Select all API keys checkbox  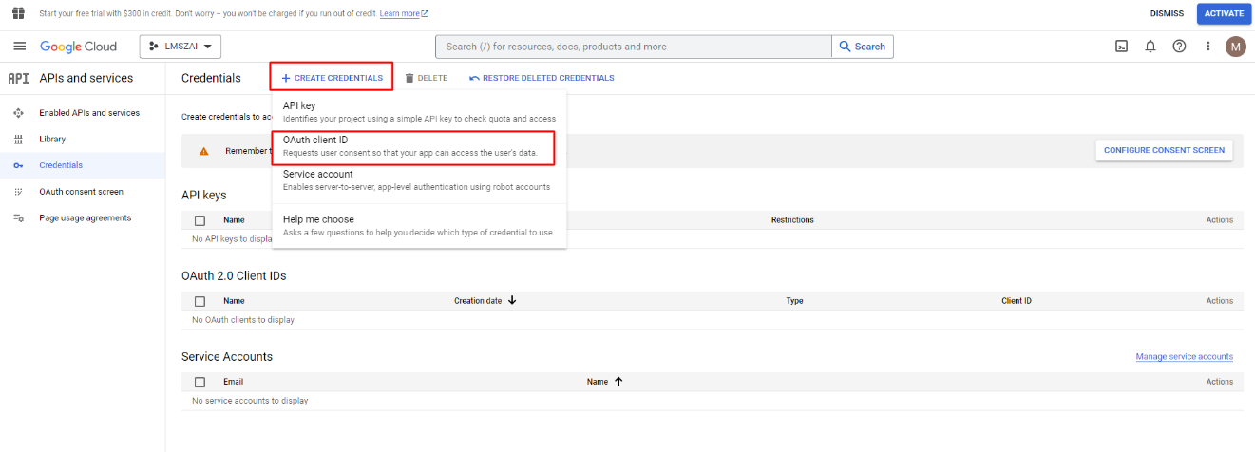point(200,220)
